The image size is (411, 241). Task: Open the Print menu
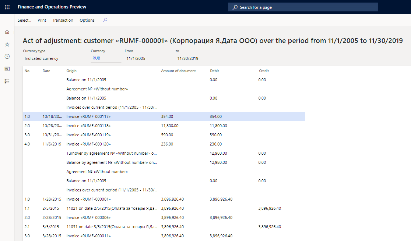42,20
